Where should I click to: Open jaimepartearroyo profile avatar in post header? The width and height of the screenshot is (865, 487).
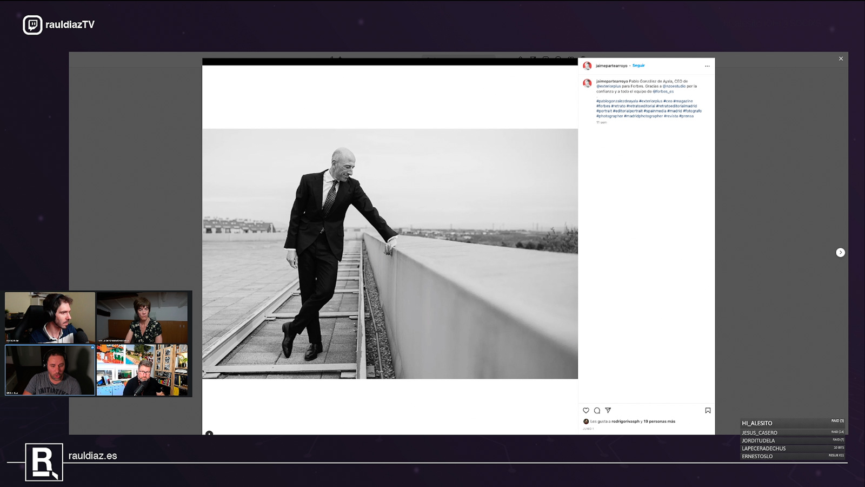pyautogui.click(x=587, y=66)
